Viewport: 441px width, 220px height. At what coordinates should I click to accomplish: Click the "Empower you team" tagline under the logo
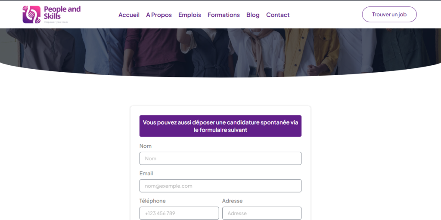(x=56, y=22)
